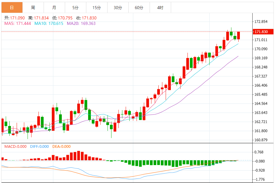Click the MA10: 170.615 indicator label
The height and width of the screenshot is (183, 275).
point(49,23)
